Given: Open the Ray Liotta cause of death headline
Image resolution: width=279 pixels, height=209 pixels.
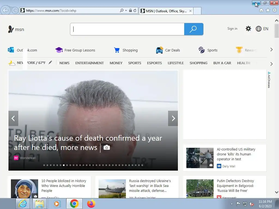Looking at the screenshot, I should [x=88, y=143].
